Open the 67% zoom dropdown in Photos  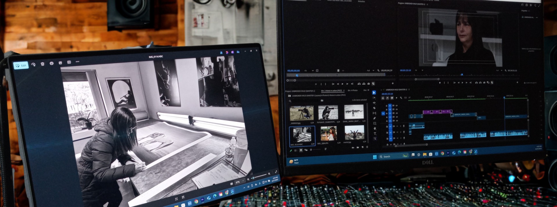240,182
